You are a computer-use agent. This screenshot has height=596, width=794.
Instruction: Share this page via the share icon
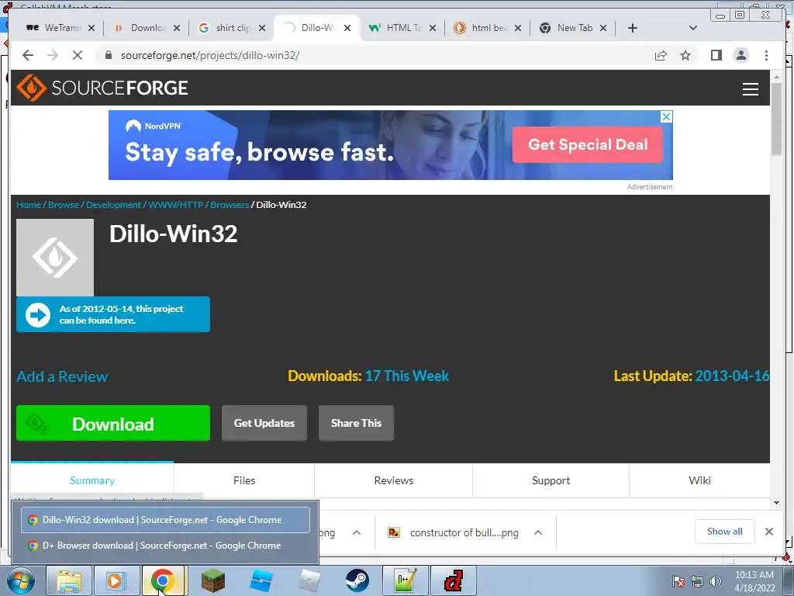point(661,55)
